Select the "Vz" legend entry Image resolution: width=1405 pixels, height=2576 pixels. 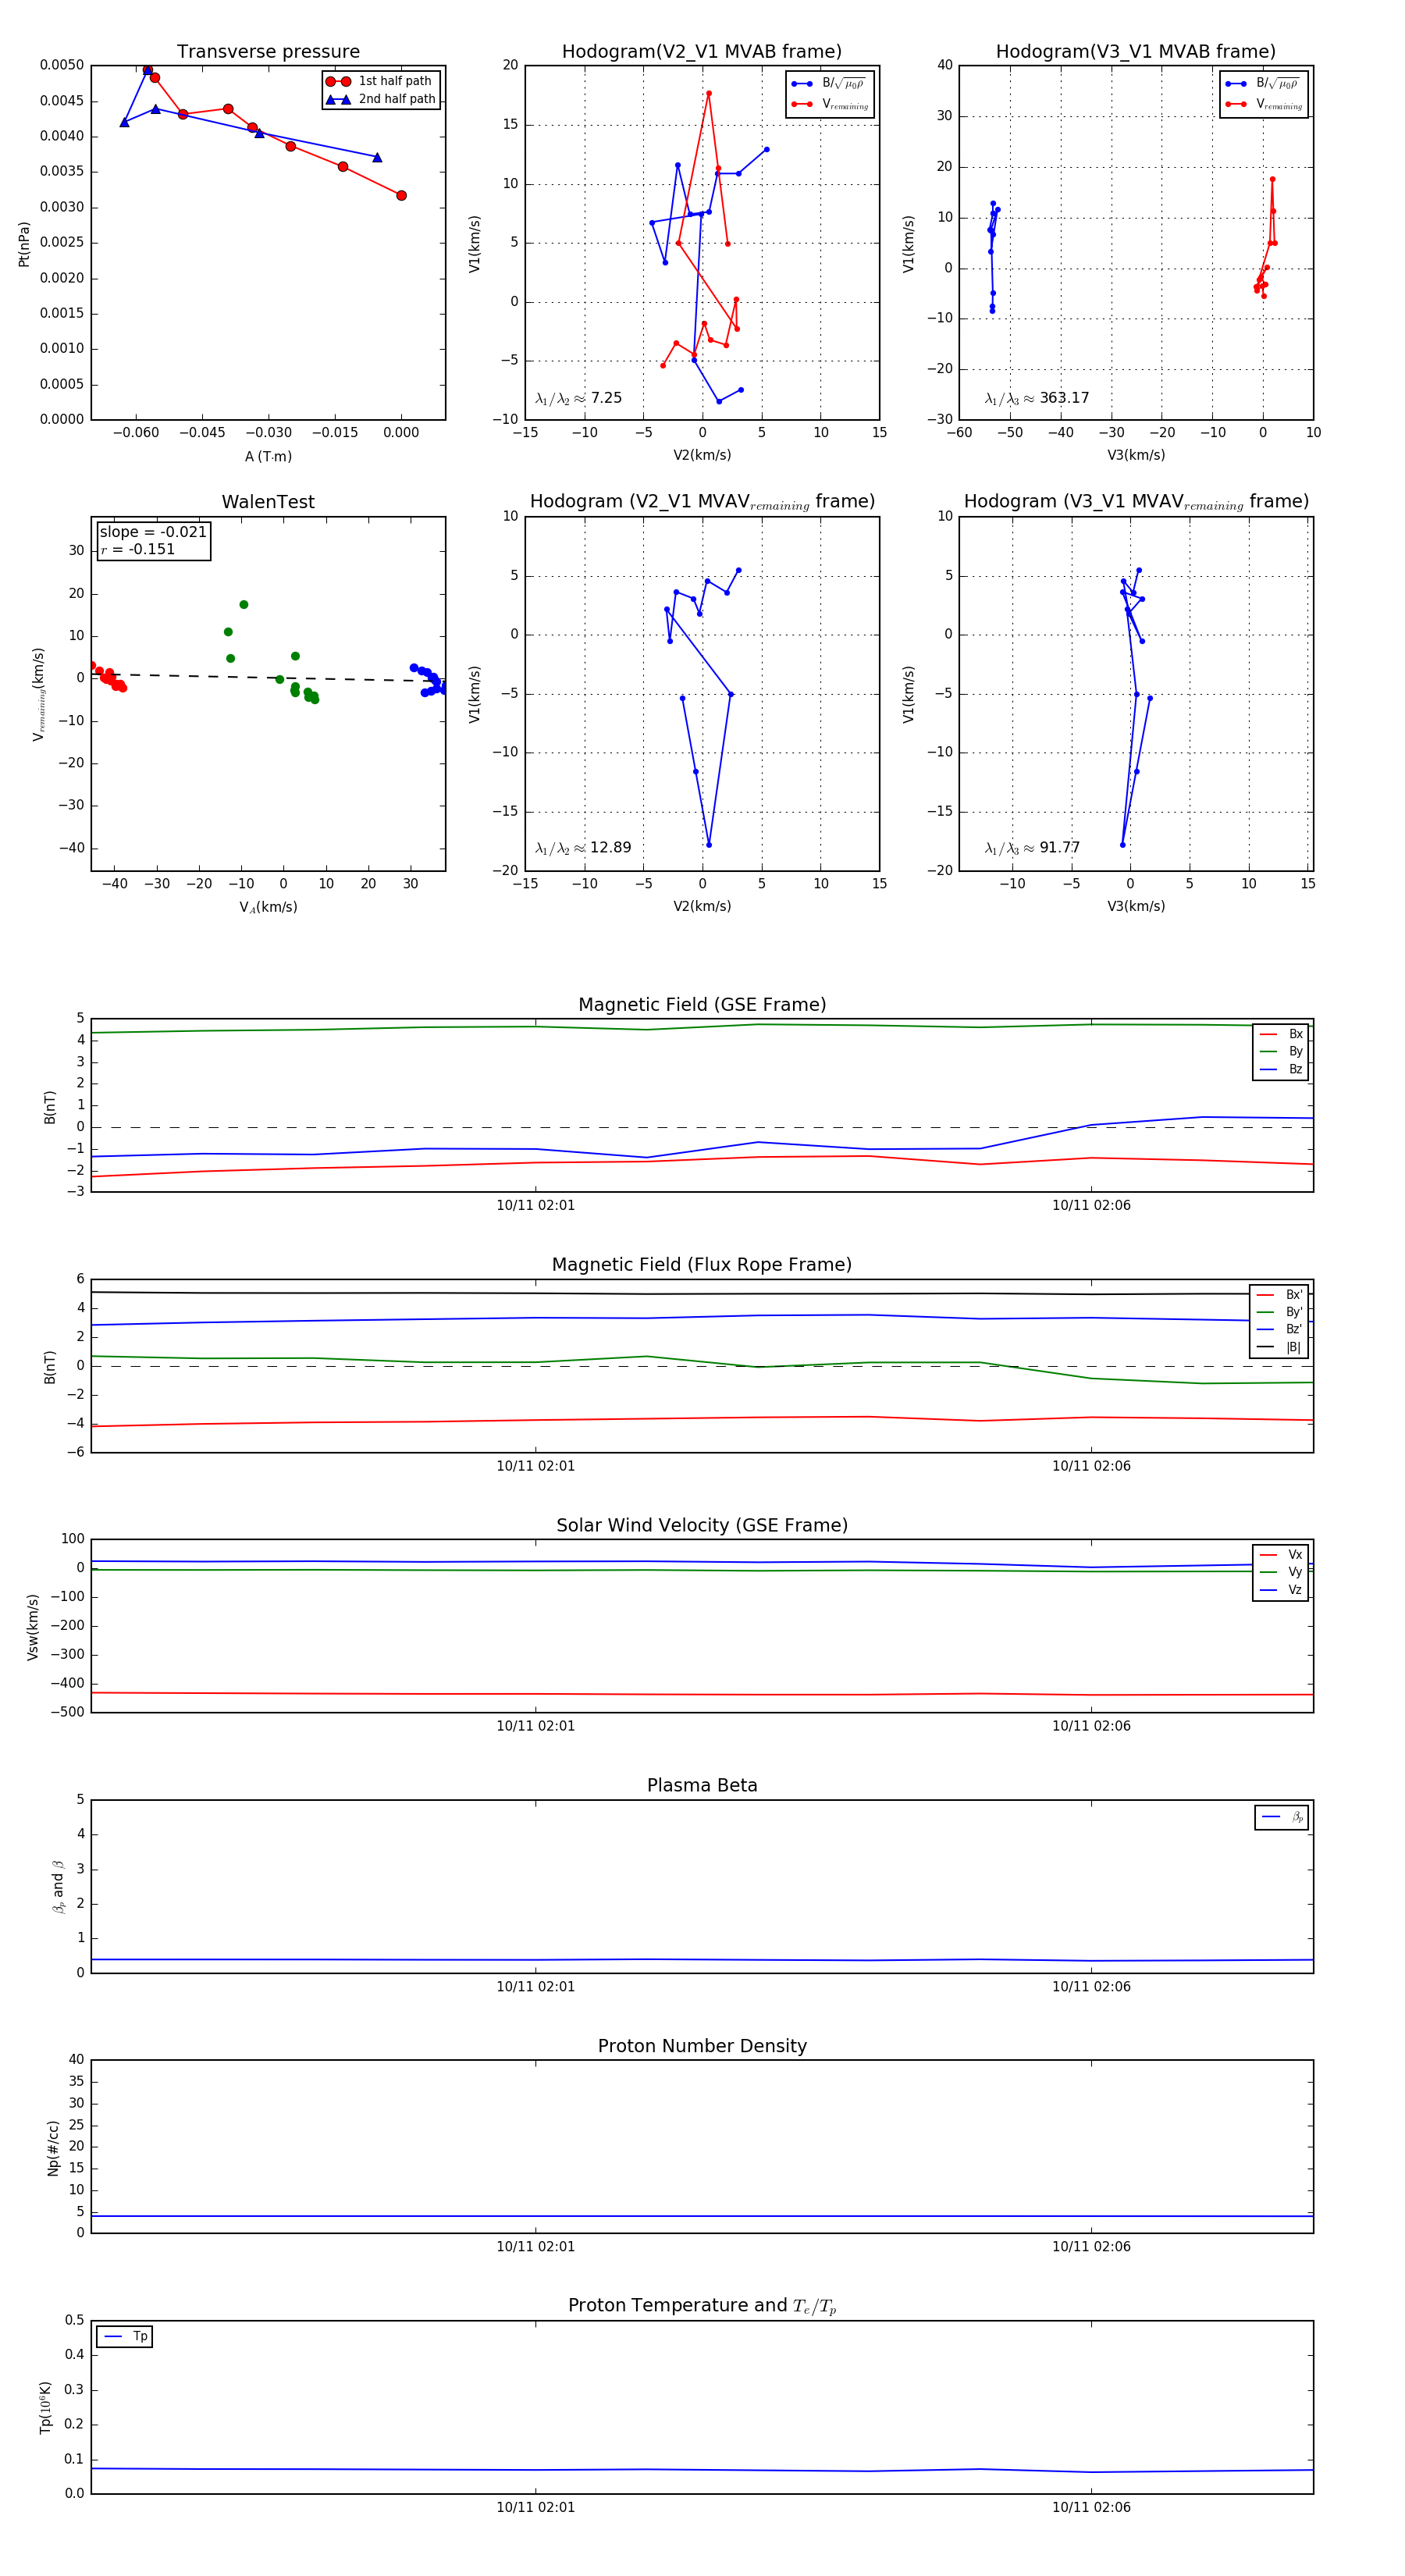click(x=1281, y=1590)
